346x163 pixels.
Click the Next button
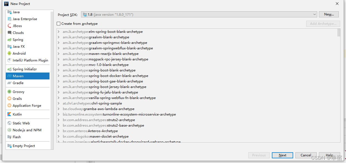(x=282, y=155)
